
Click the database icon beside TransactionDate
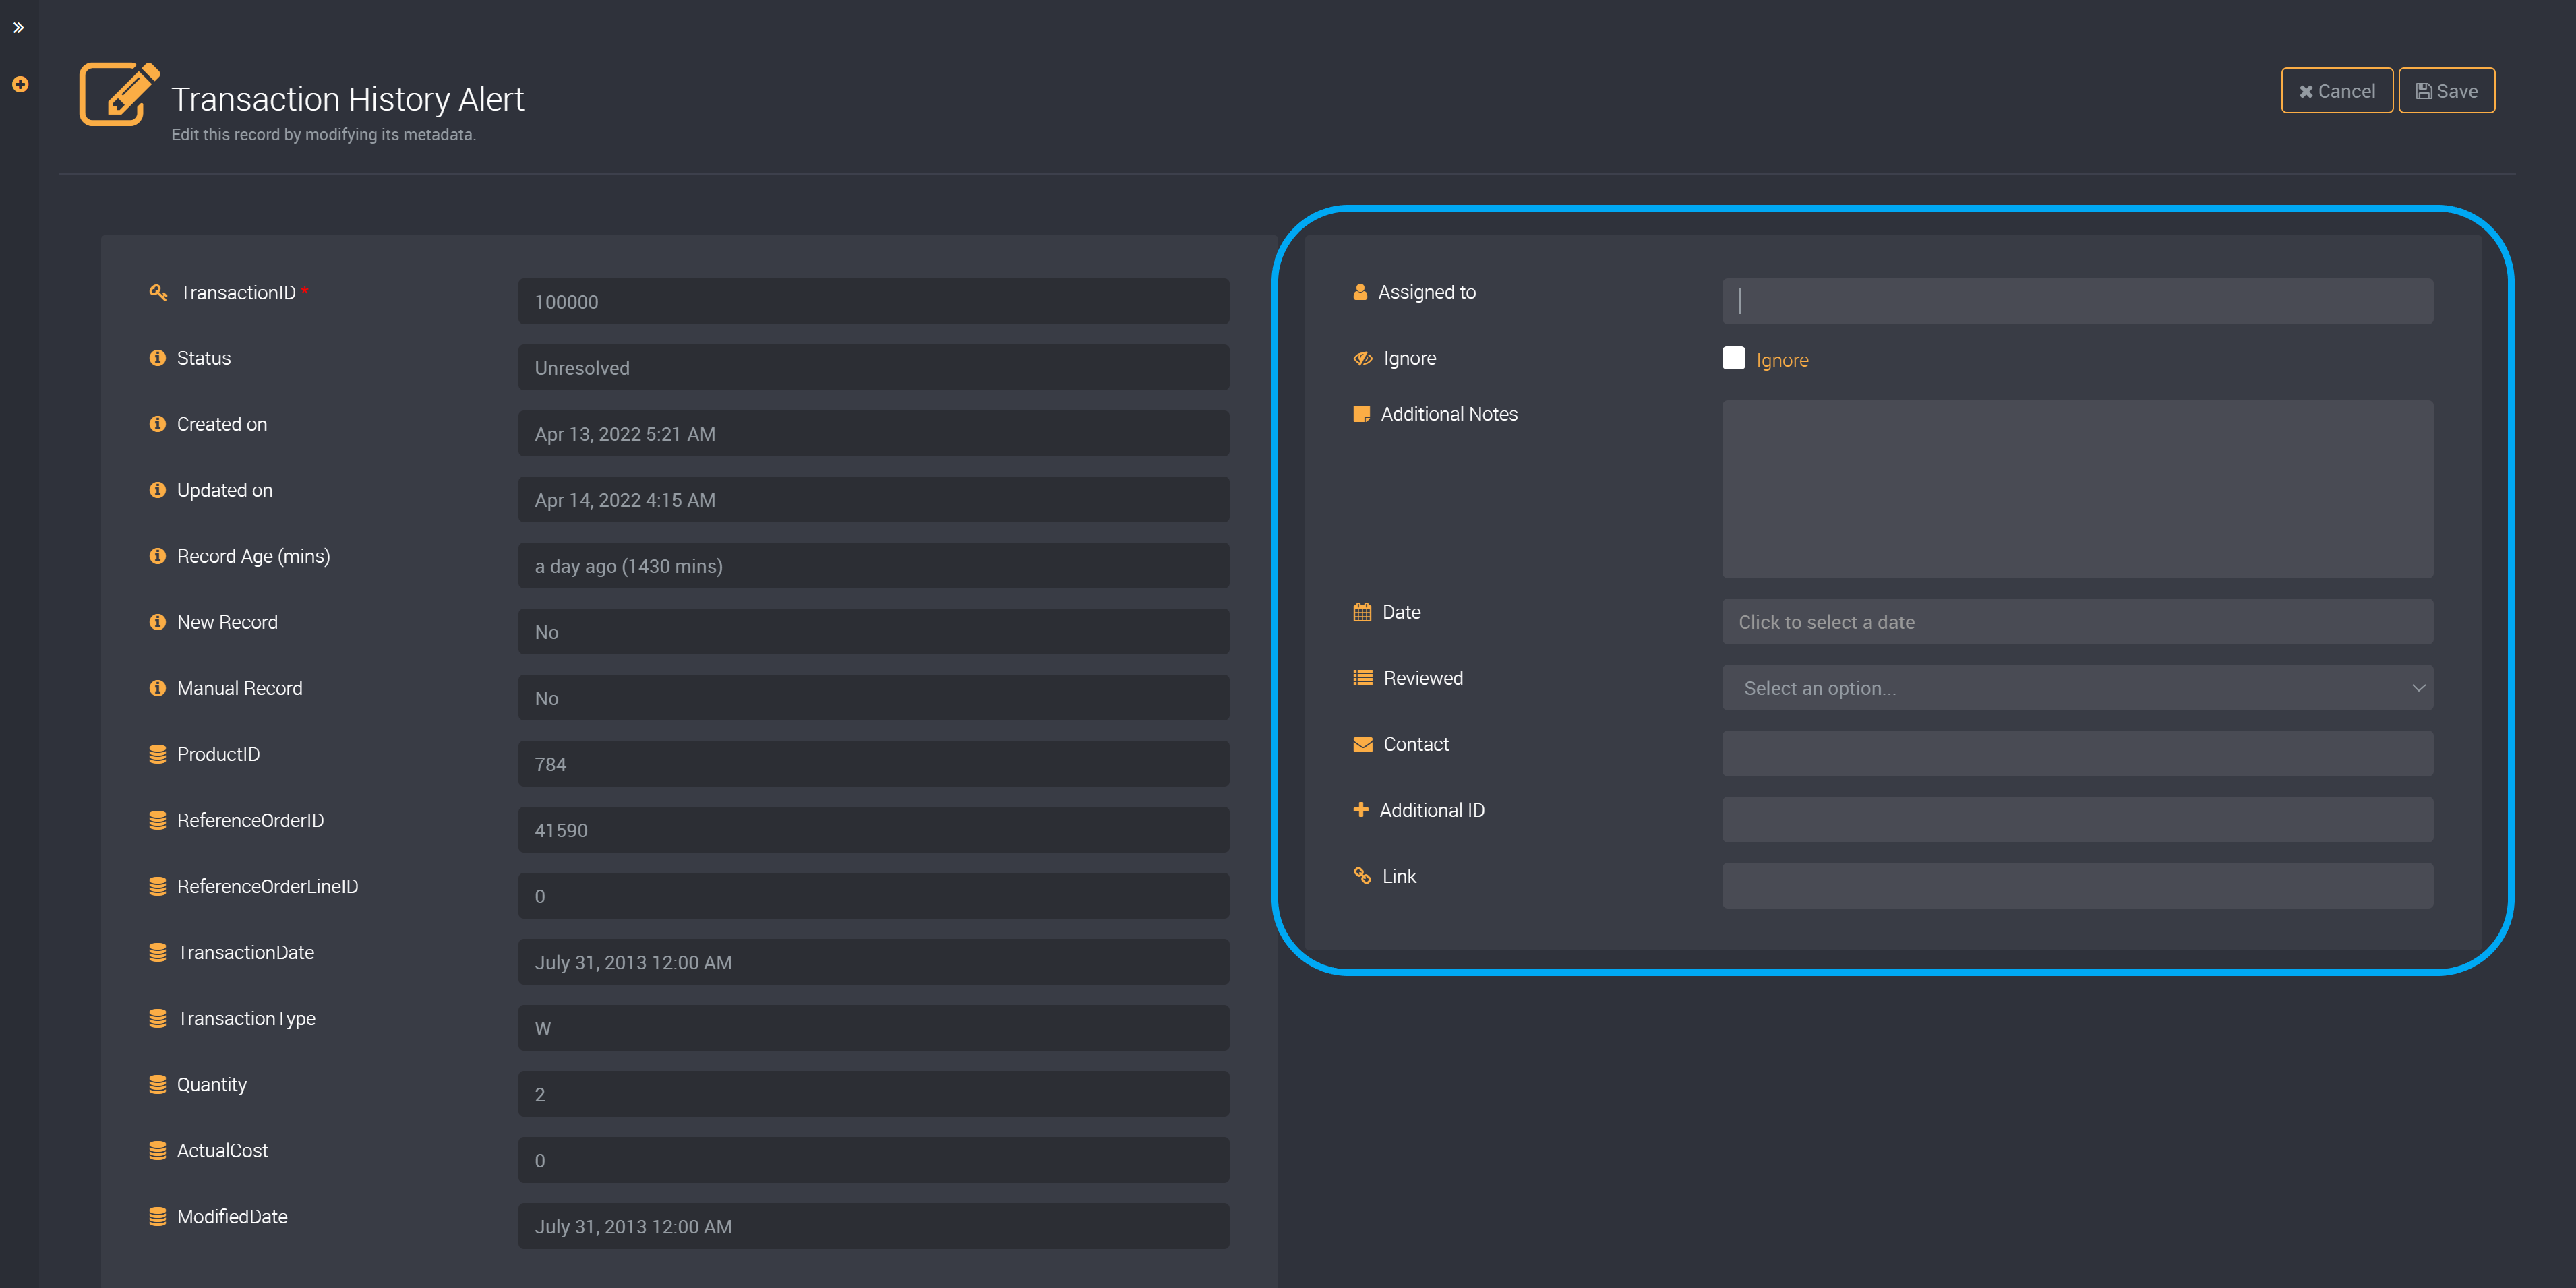(157, 952)
